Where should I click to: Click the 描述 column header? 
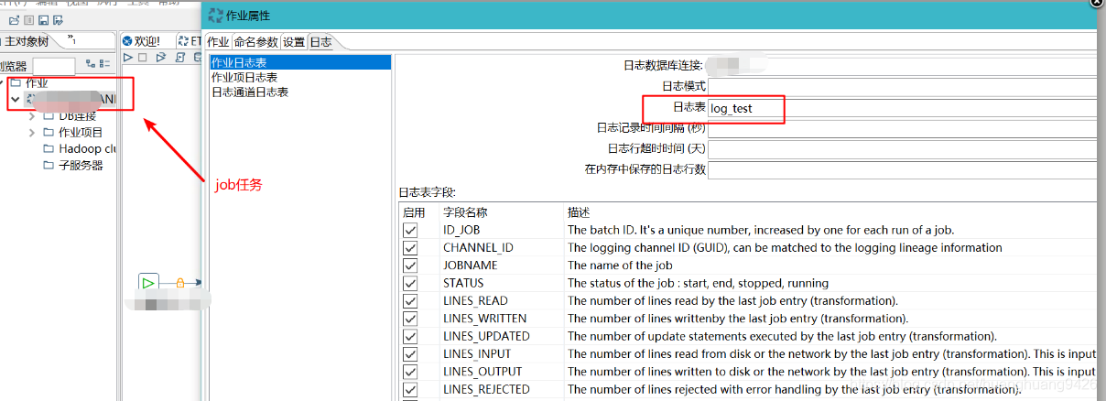(x=579, y=212)
